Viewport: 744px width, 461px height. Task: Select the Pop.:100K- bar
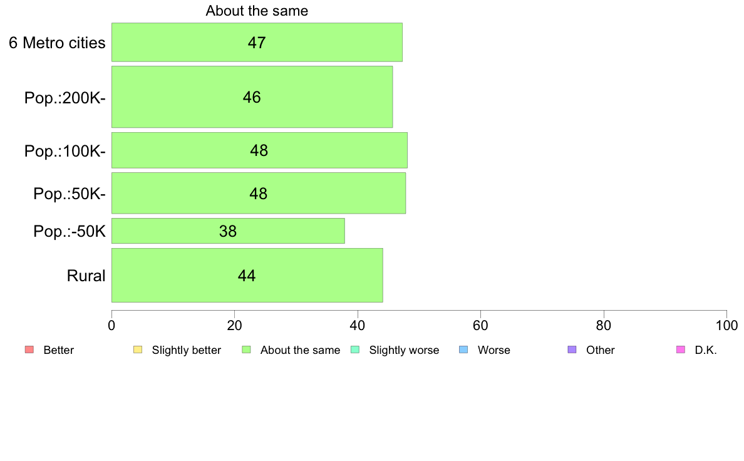259,150
